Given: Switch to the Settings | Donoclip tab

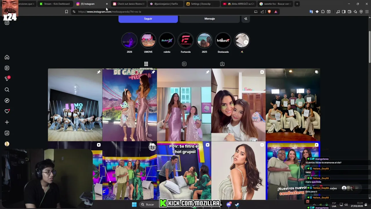Looking at the screenshot, I should click(x=202, y=4).
